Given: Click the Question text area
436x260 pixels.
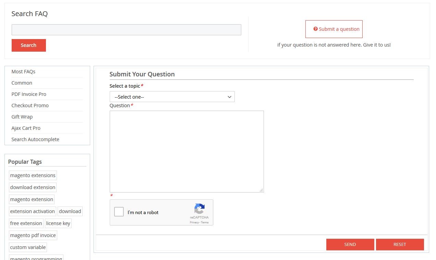Looking at the screenshot, I should point(186,151).
